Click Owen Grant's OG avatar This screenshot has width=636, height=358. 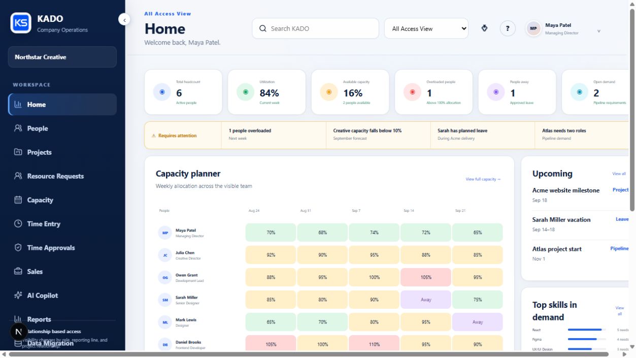165,278
